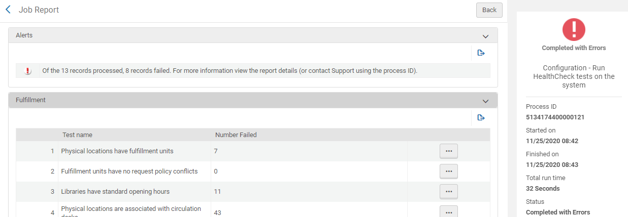Screen dimensions: 628x217
Task: Open actions for request policy conflicts row
Action: click(x=448, y=171)
